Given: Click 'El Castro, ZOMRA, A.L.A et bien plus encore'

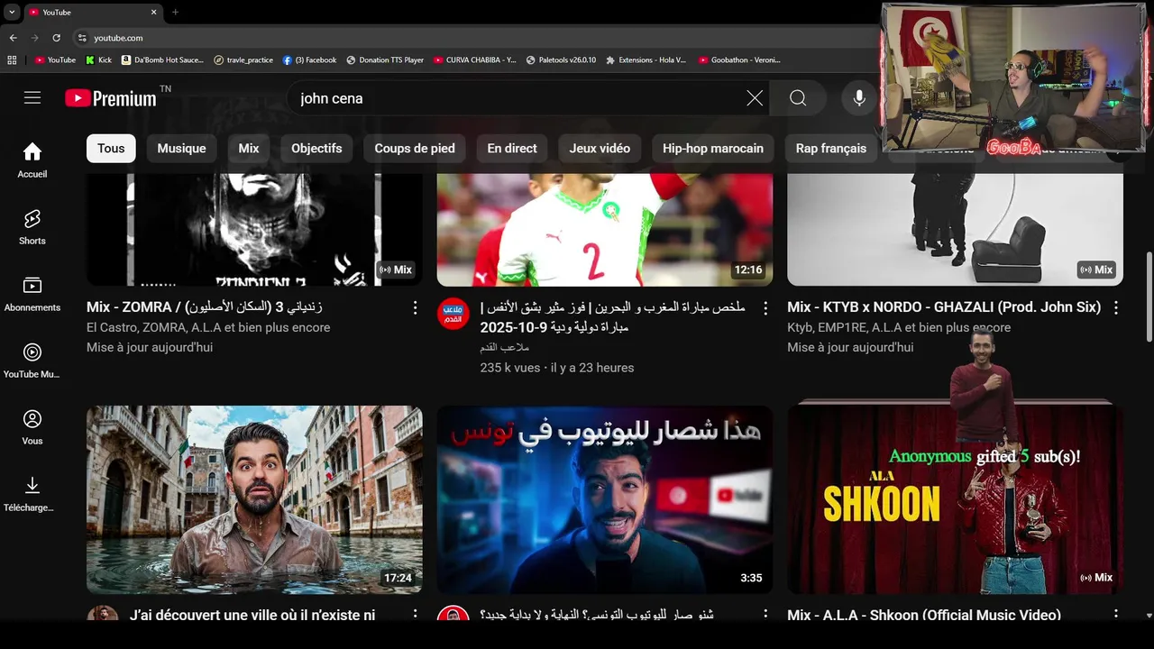Looking at the screenshot, I should [x=208, y=327].
